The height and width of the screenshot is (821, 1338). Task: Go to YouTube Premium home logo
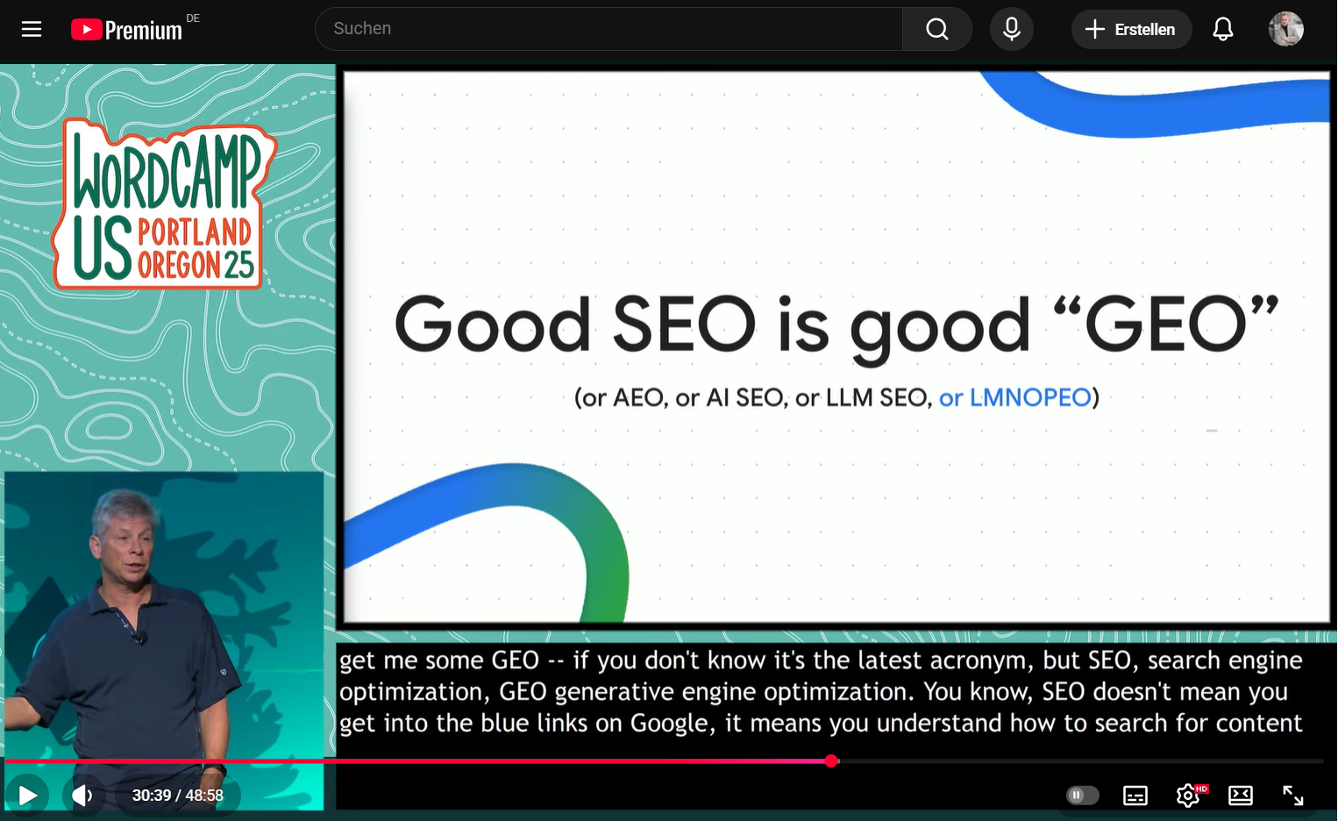127,30
